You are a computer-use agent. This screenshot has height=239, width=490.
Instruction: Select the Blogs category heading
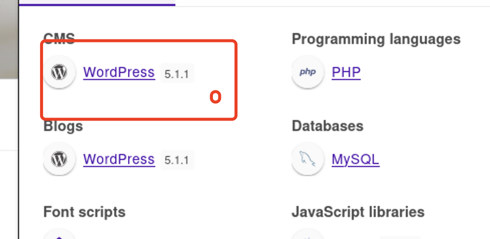tap(63, 126)
